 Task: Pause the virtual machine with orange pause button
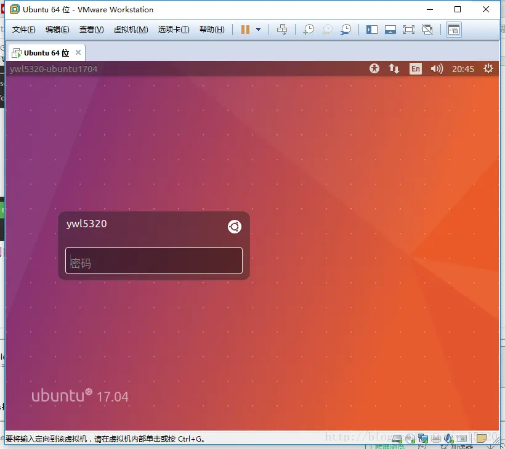(245, 30)
